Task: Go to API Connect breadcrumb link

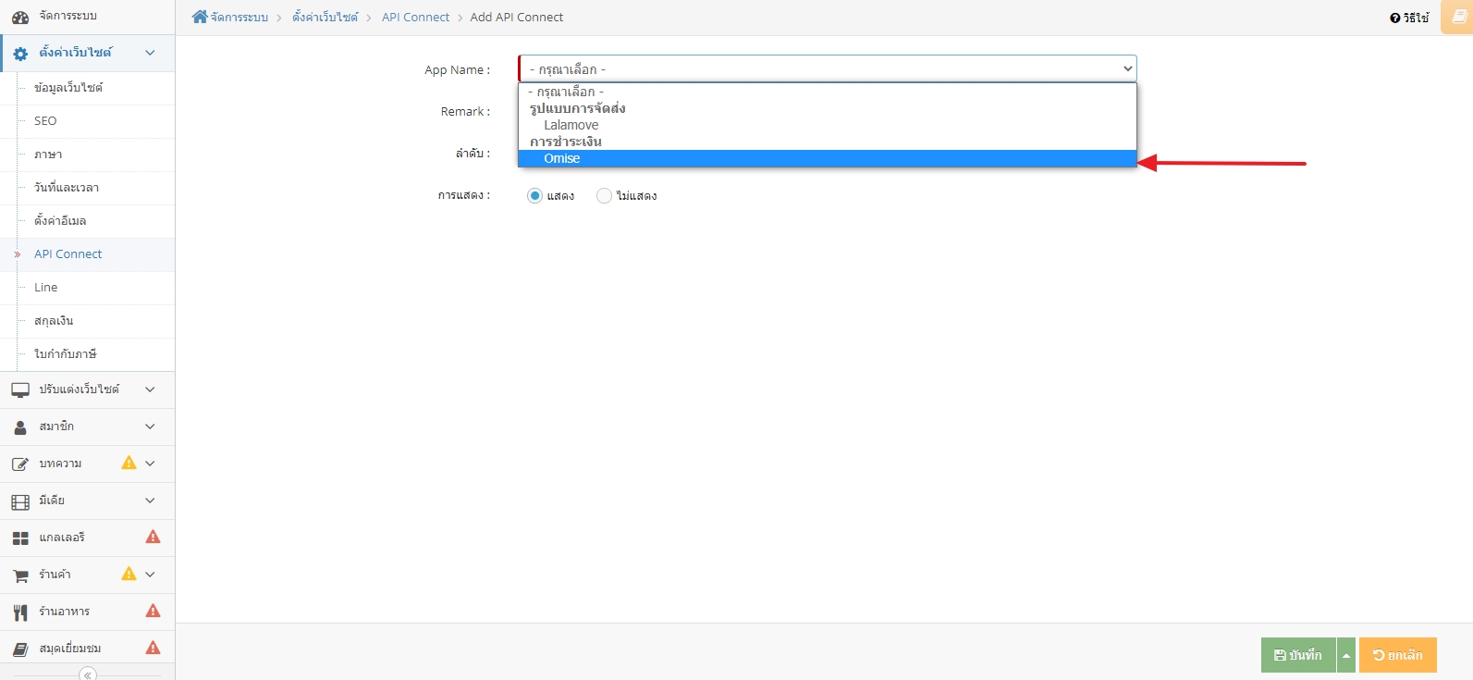Action: [415, 18]
